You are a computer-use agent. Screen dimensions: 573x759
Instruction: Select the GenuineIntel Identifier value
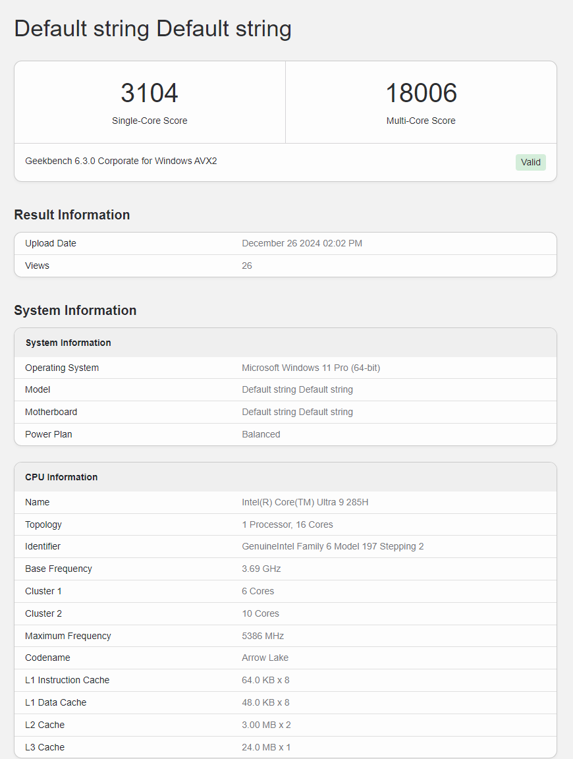[333, 546]
